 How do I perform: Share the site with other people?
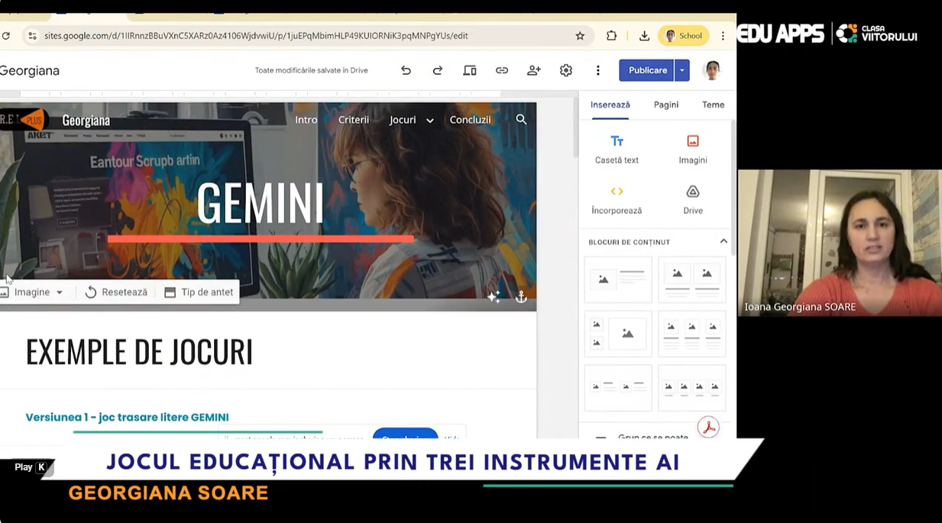(x=534, y=70)
